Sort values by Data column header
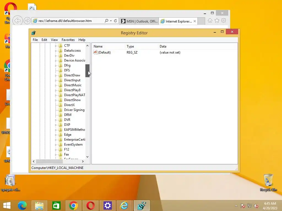Image resolution: width=282 pixels, height=211 pixels. [197, 46]
